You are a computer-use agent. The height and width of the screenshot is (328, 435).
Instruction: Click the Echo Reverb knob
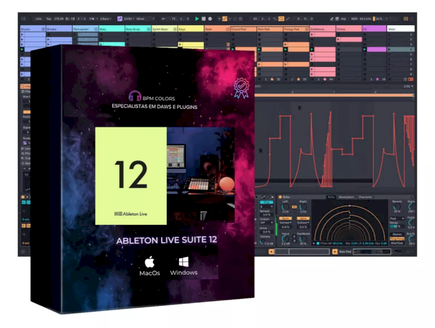pos(397,206)
